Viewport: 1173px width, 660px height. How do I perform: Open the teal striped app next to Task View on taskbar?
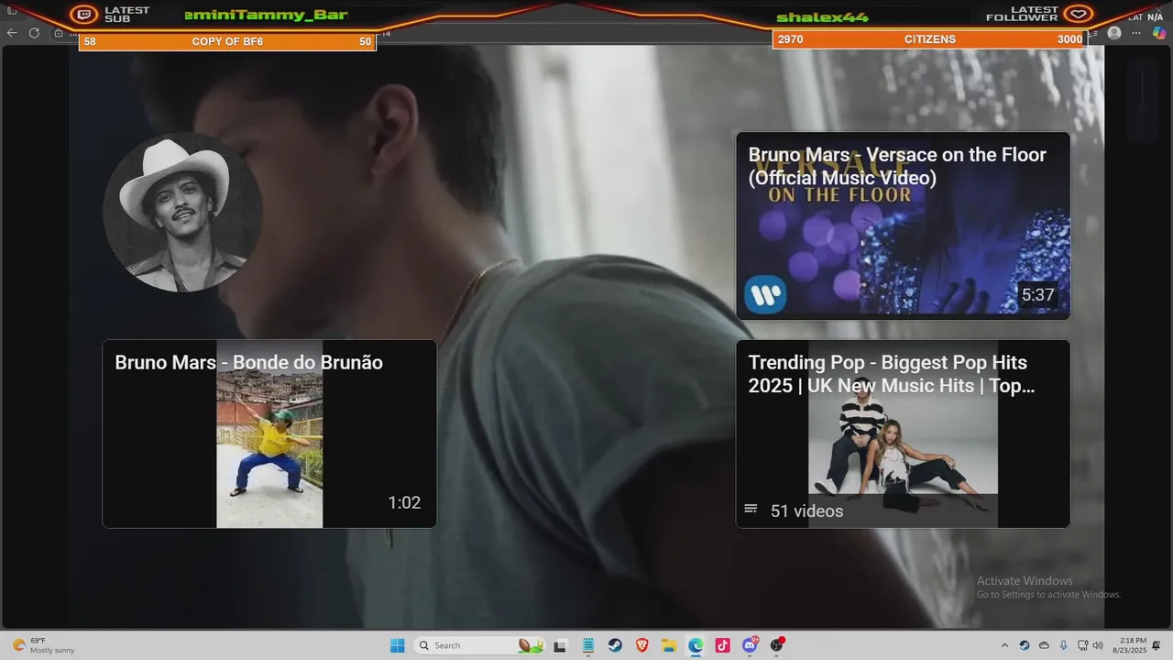(x=587, y=645)
